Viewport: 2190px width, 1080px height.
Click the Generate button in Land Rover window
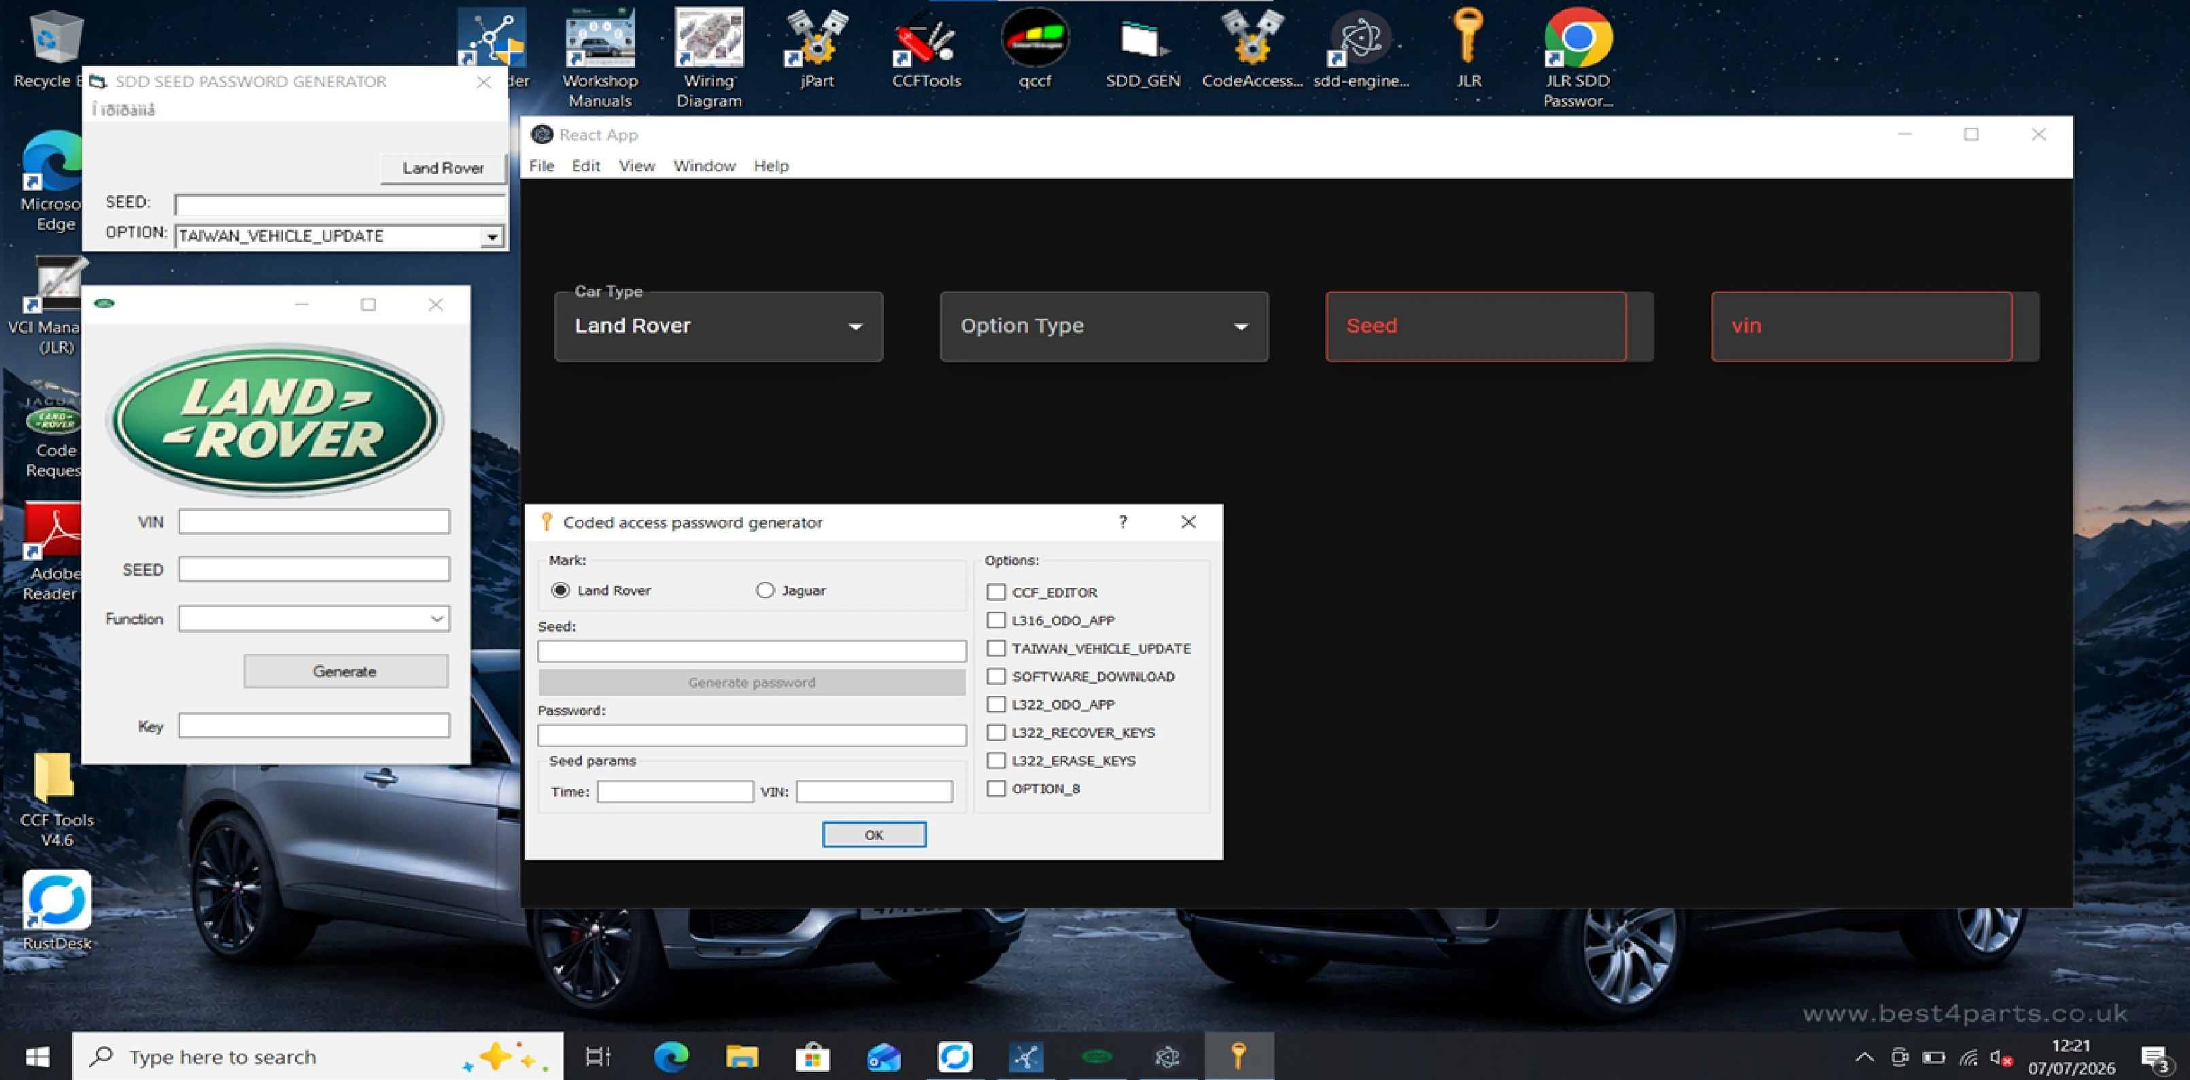point(345,672)
